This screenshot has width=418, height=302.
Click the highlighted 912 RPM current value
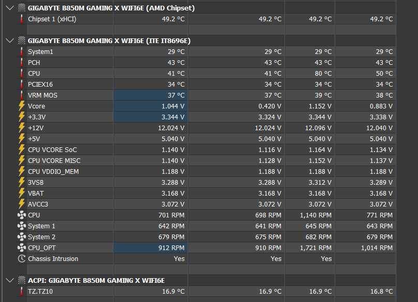[171, 248]
